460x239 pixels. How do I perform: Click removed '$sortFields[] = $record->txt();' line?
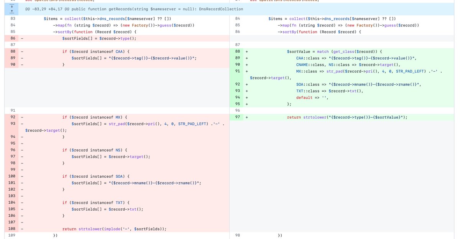coord(107,209)
